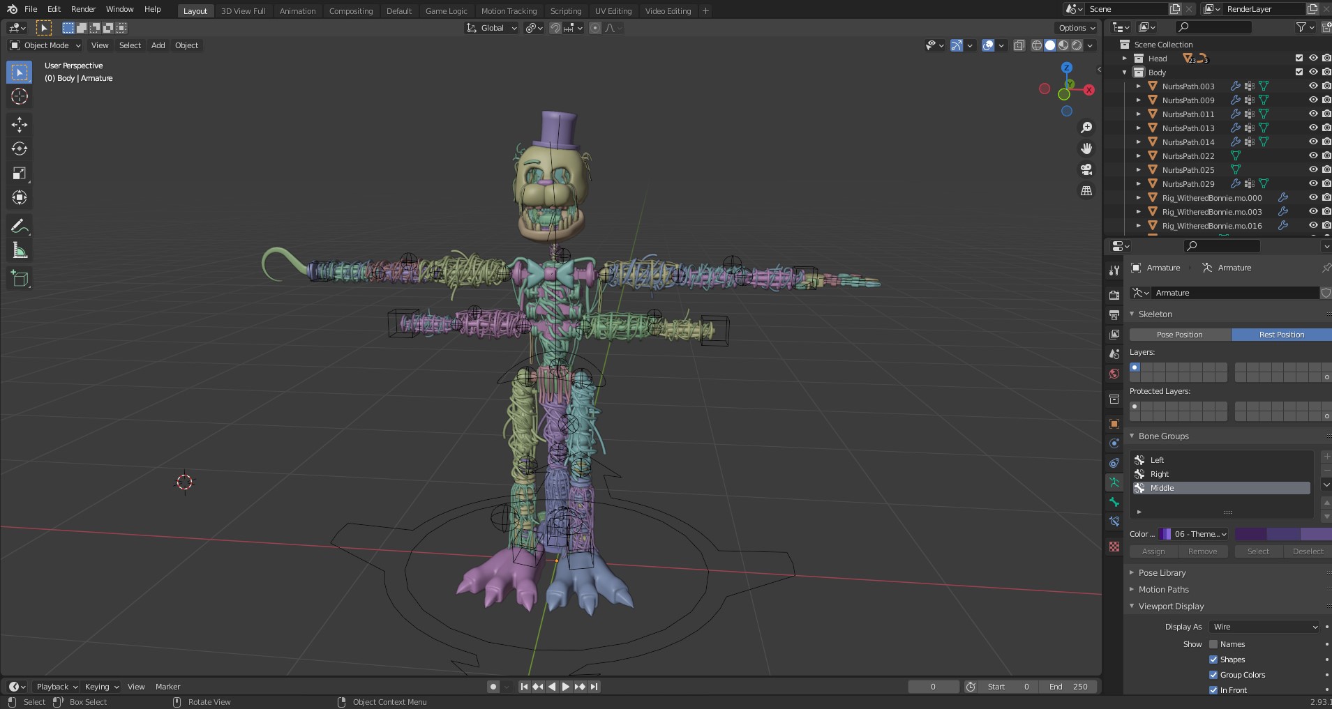Open Object Data (armature) properties tab
Viewport: 1332px width, 709px height.
tap(1114, 482)
